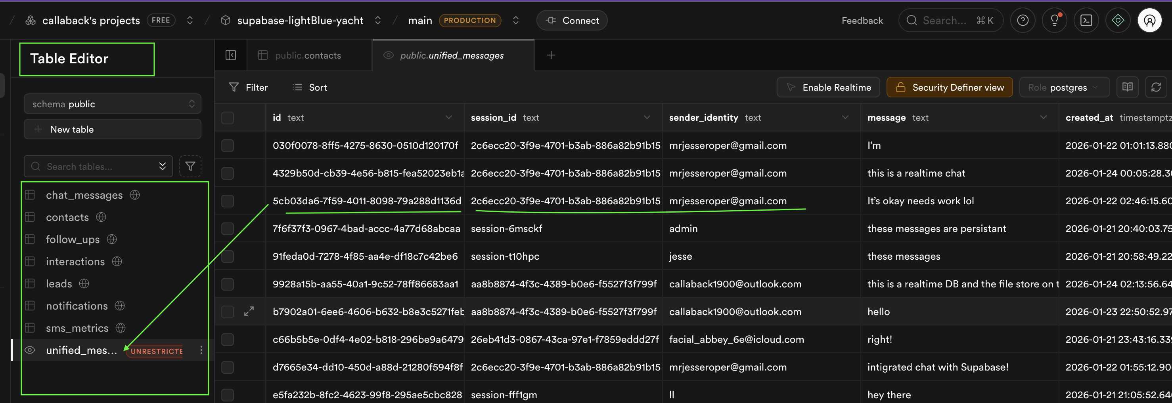1172x403 pixels.
Task: Open the notifications lightbulb icon
Action: [1055, 20]
